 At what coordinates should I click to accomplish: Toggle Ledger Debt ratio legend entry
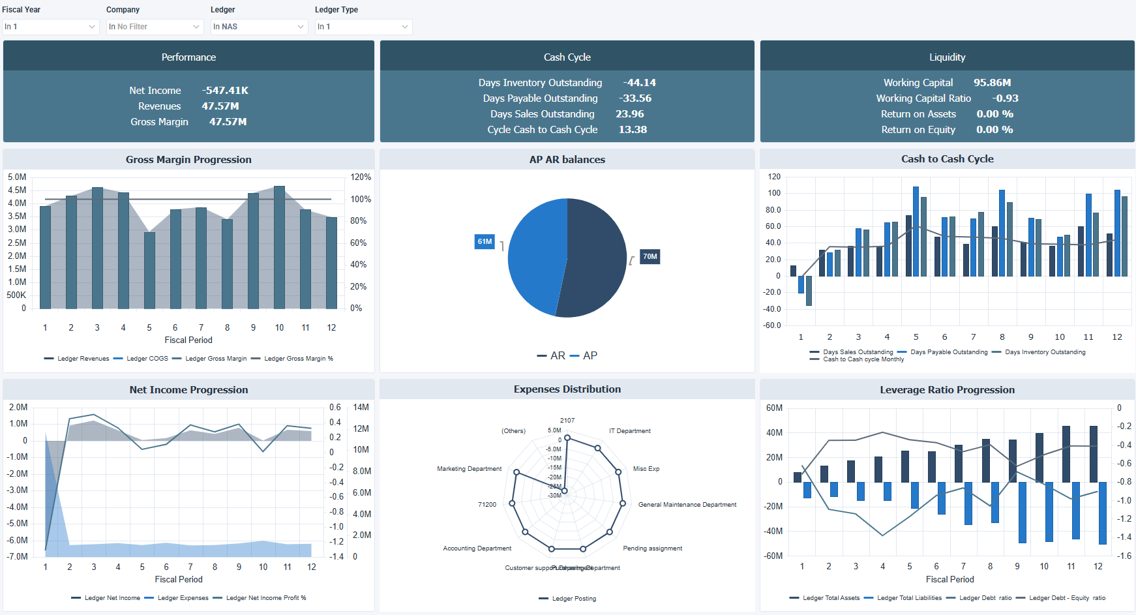[x=979, y=598]
